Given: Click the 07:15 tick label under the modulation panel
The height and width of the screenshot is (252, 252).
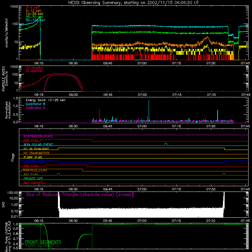Looking at the screenshot, I should click(x=176, y=126).
